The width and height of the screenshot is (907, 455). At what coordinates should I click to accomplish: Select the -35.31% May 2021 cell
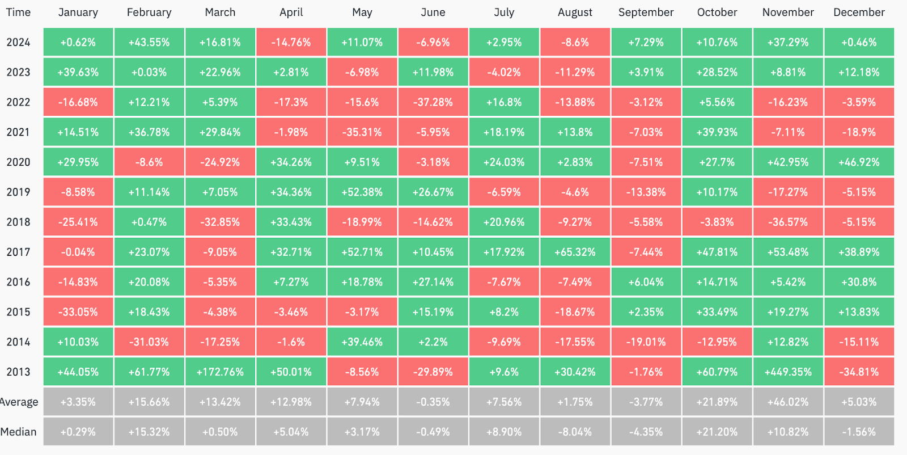pos(362,132)
